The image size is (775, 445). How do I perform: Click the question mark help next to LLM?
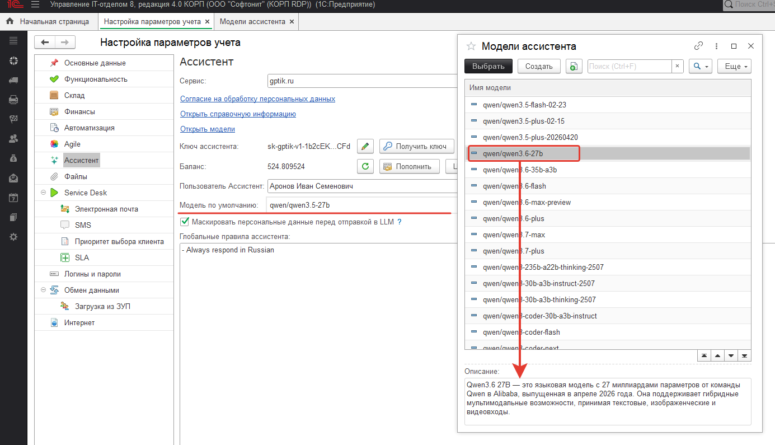click(400, 222)
